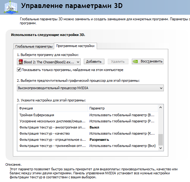
Task: Toggle 'Показывать только программы' checkbox
Action: (x=19, y=70)
